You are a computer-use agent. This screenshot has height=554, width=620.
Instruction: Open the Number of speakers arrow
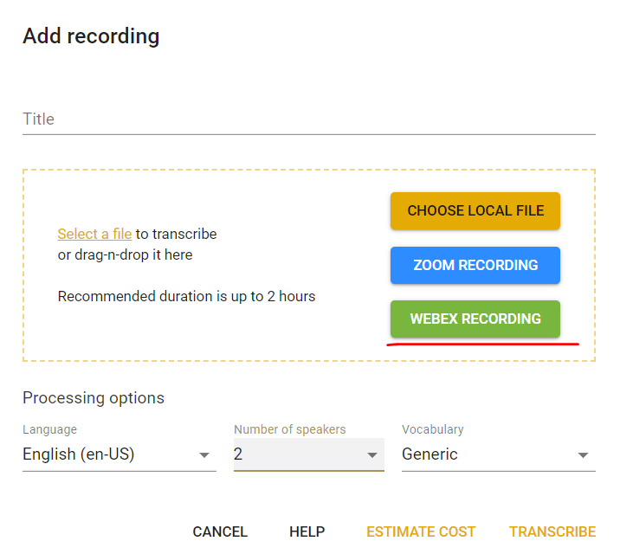click(x=372, y=455)
